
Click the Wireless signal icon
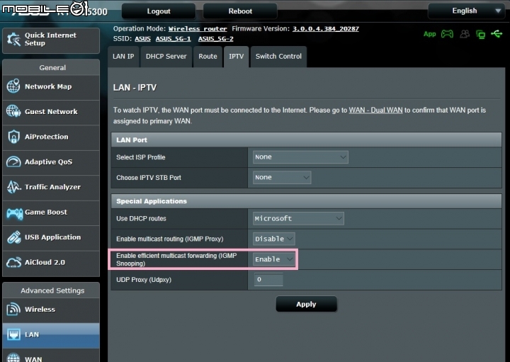tap(13, 309)
